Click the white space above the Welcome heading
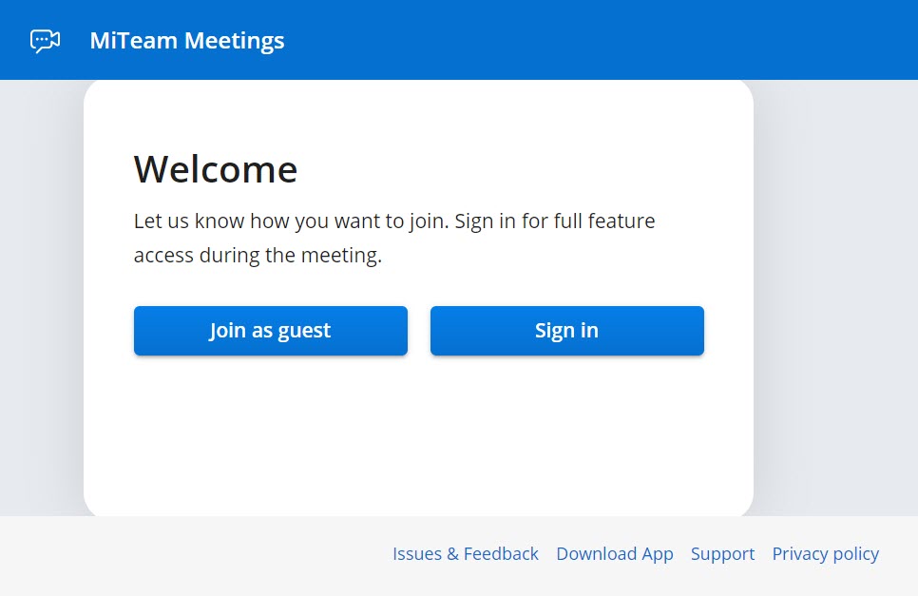 (418, 112)
